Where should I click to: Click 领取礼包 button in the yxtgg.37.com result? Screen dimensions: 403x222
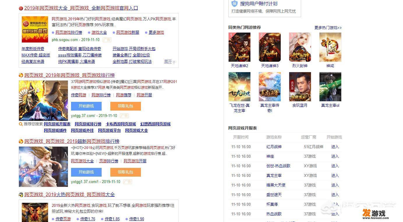pos(126,106)
